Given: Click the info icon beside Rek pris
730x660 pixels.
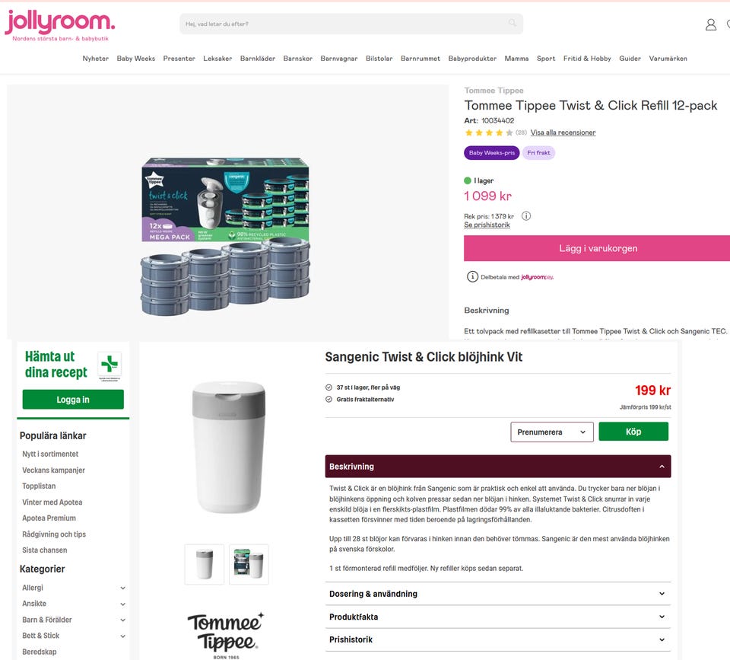Looking at the screenshot, I should [x=526, y=215].
